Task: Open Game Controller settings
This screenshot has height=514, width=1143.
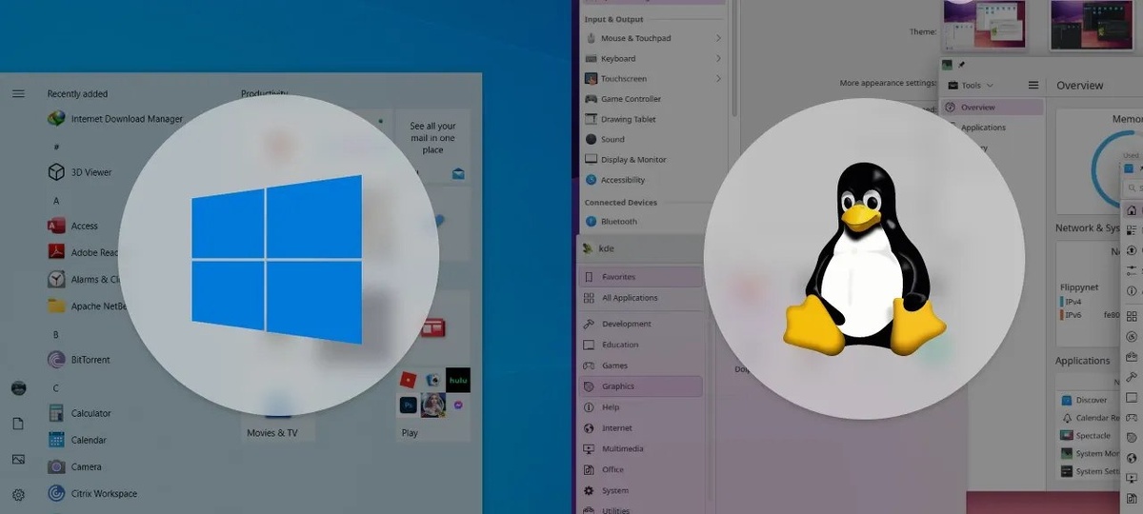Action: 653,99
